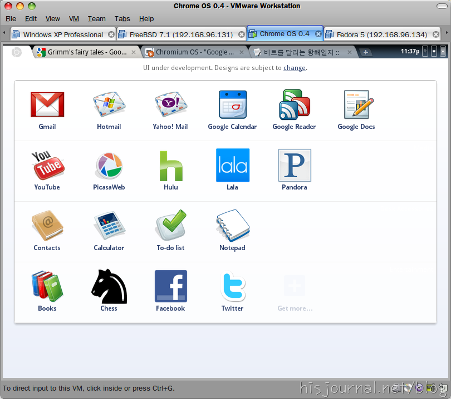Click the 11:37p clock
Screen dimensions: 451x399
410,51
